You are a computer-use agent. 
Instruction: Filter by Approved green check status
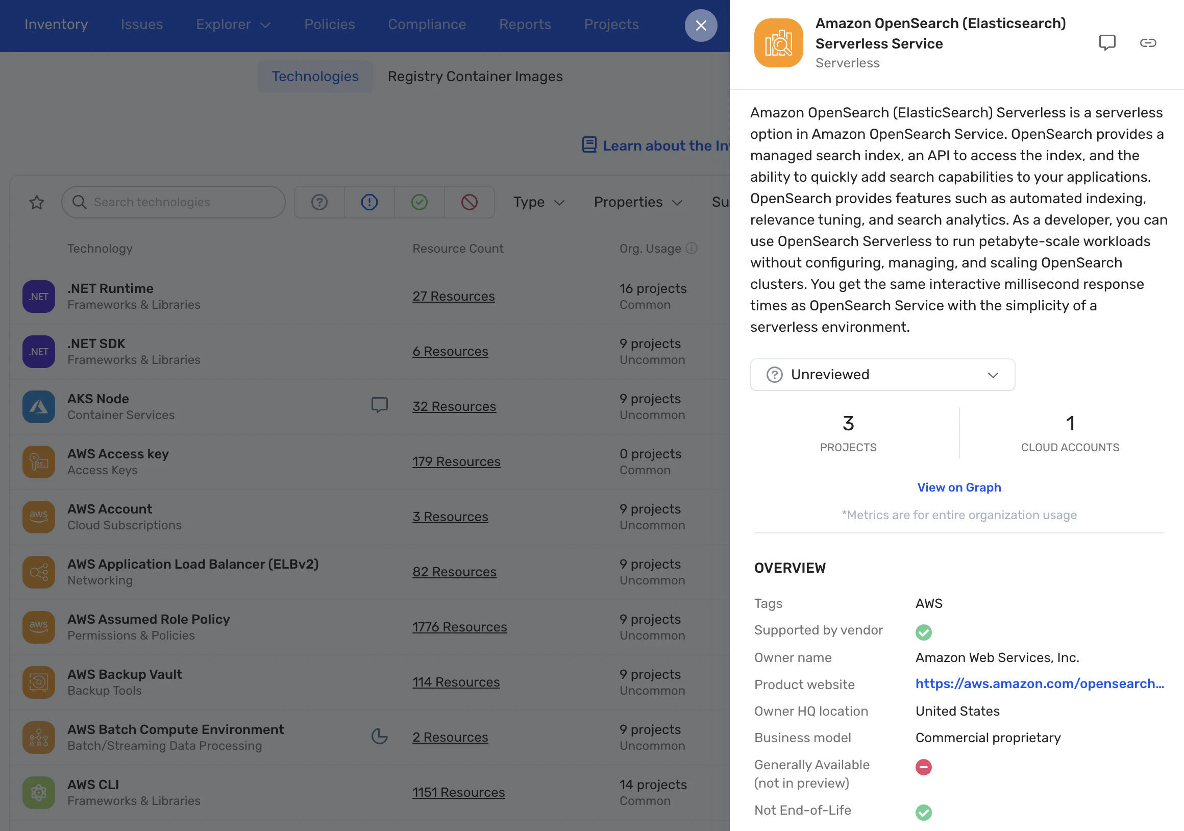pos(419,202)
